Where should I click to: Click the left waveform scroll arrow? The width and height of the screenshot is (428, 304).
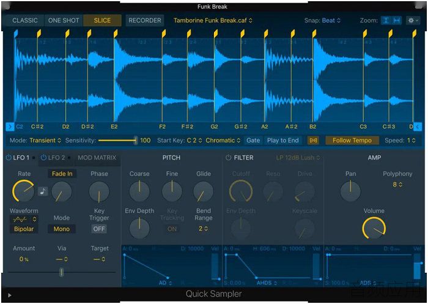[10, 127]
